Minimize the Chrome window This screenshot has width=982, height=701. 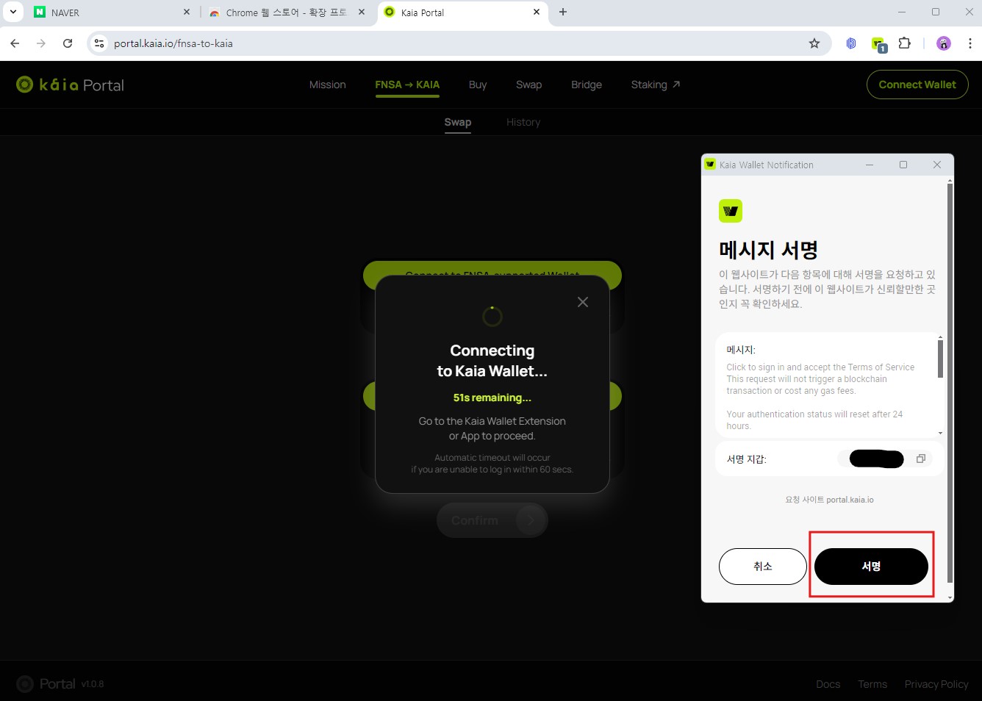[x=902, y=12]
